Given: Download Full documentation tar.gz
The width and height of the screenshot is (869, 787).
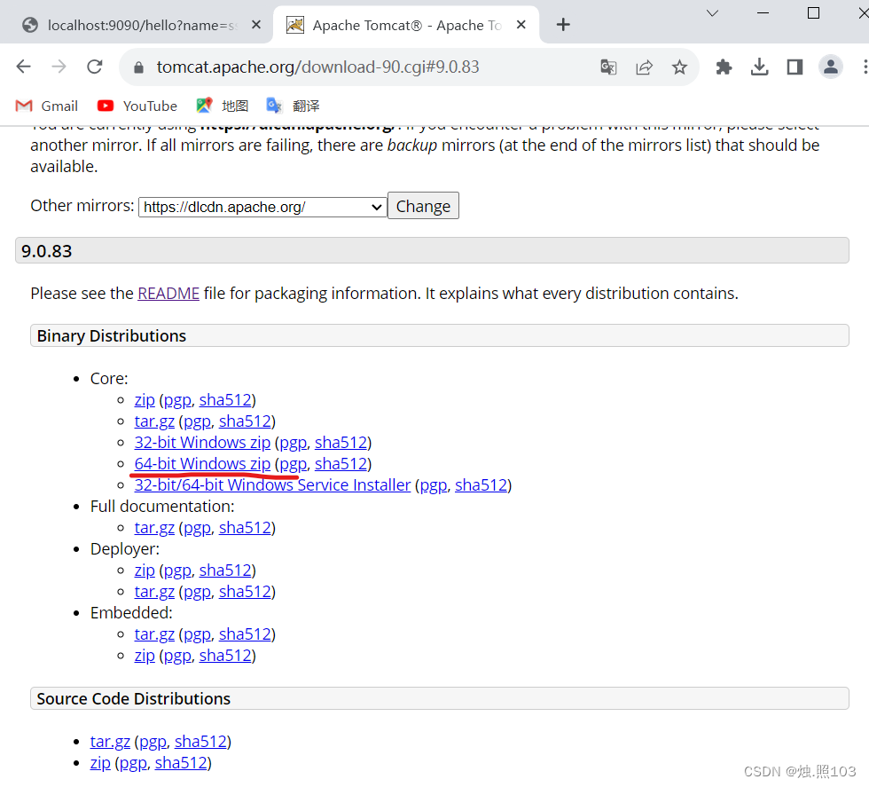Looking at the screenshot, I should coord(154,528).
